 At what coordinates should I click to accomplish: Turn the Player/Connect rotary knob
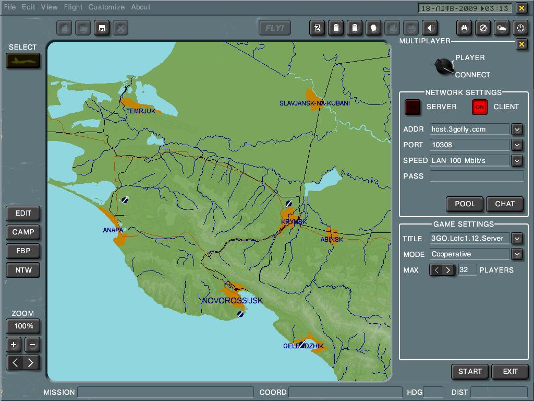pyautogui.click(x=444, y=66)
